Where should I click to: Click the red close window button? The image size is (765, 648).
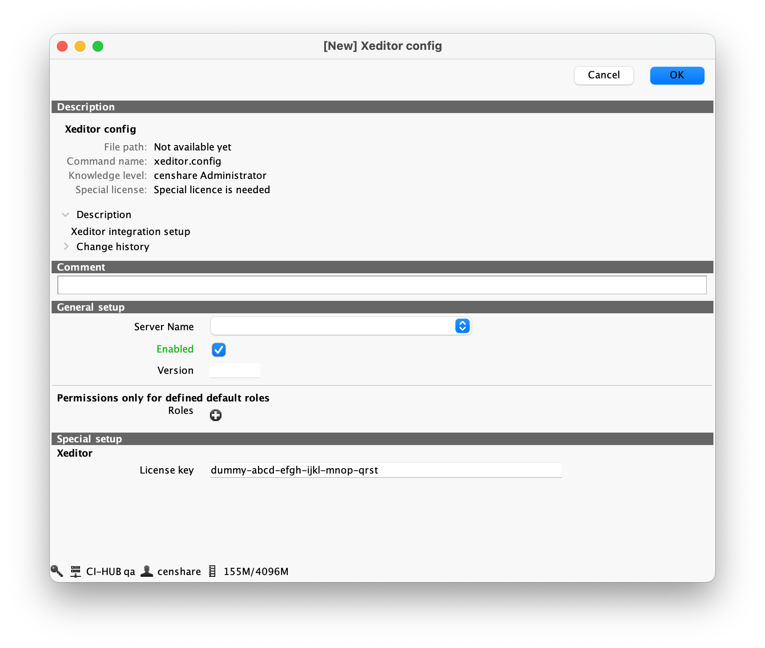click(x=62, y=46)
